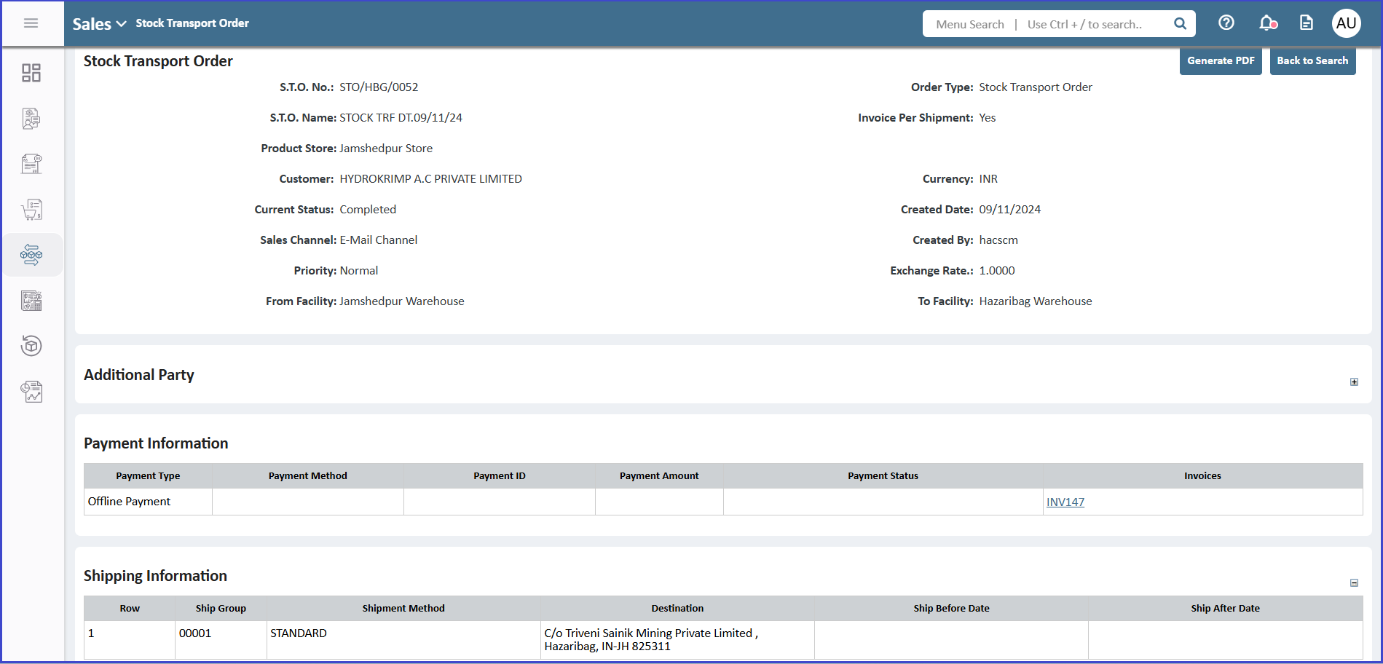
Task: Click customer HYDROKRIMP A.C PRIVATE LIMITED
Action: click(x=430, y=179)
